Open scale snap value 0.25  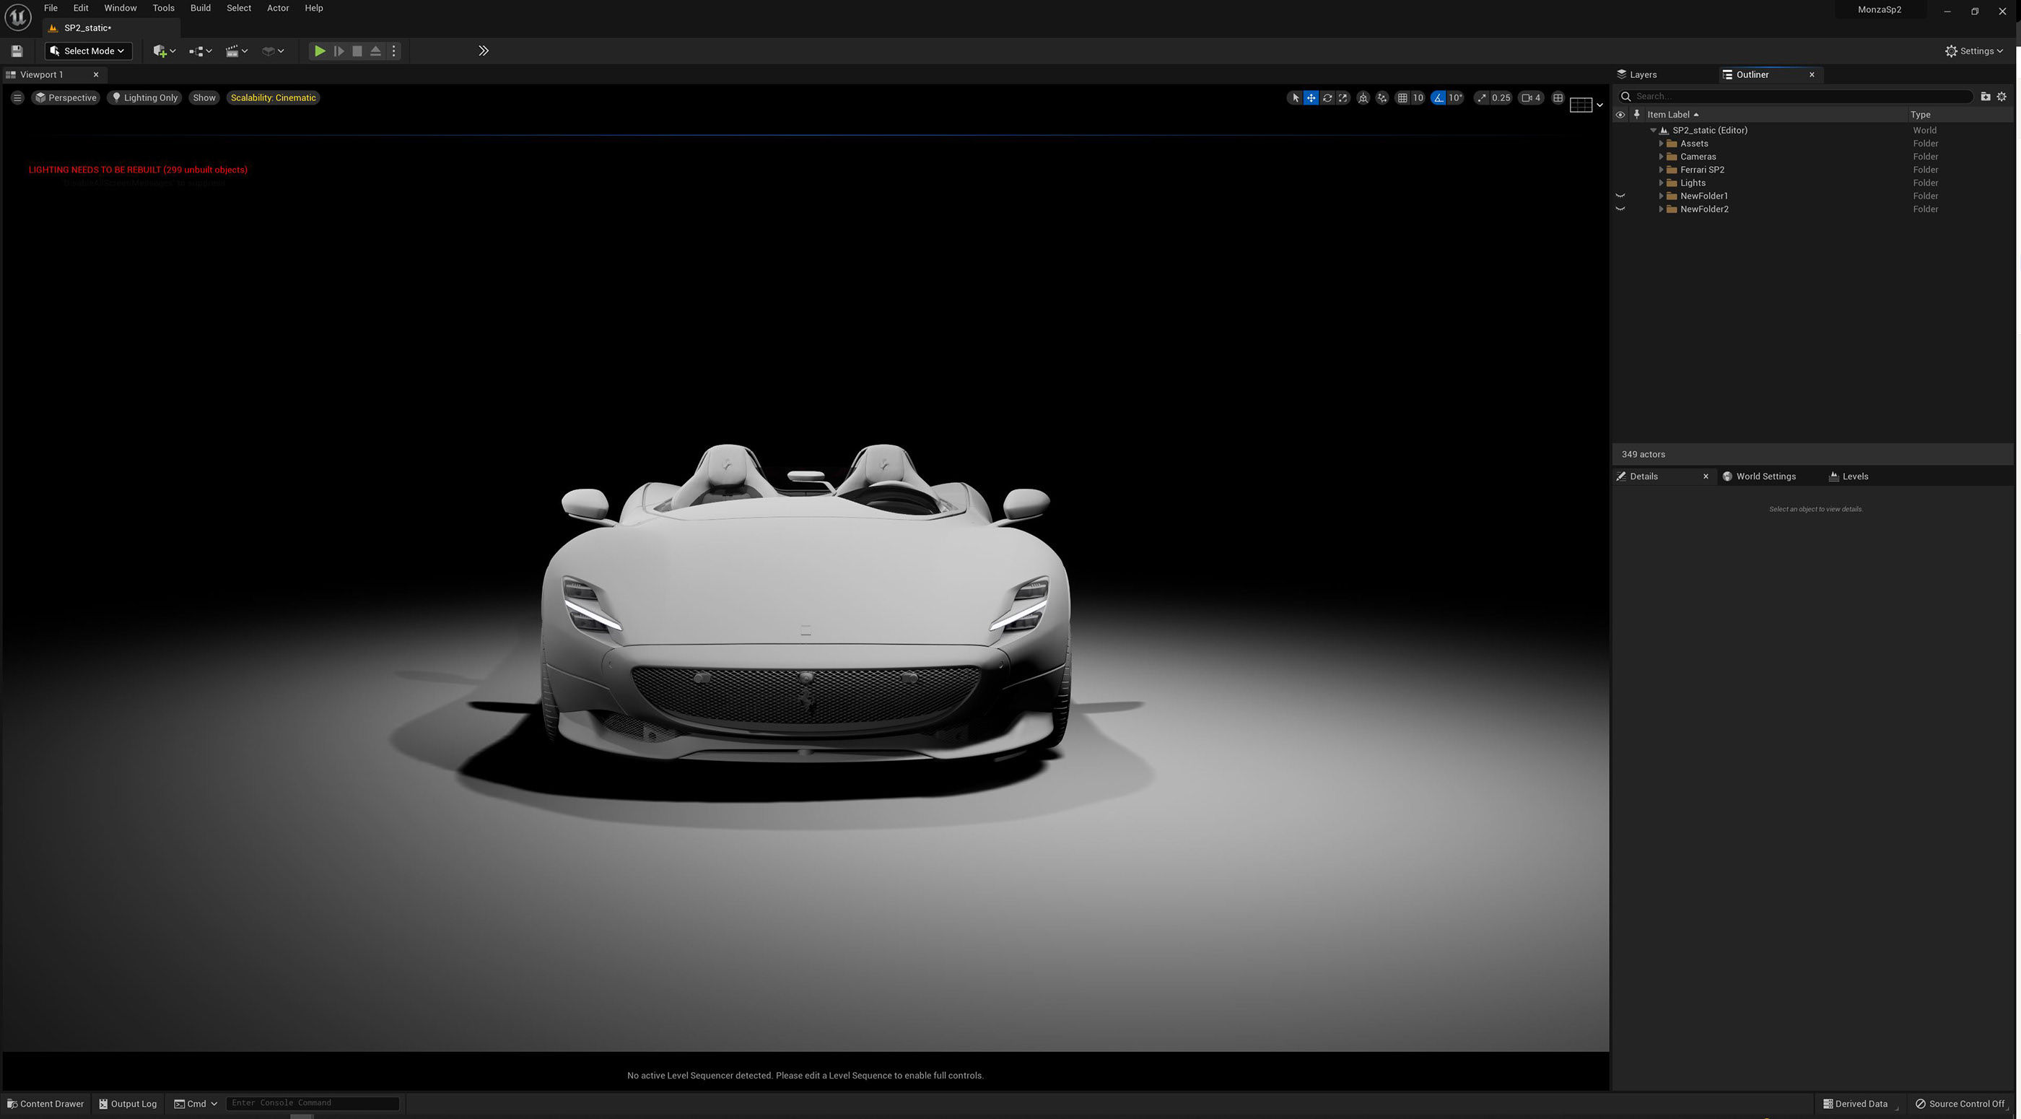(1501, 98)
